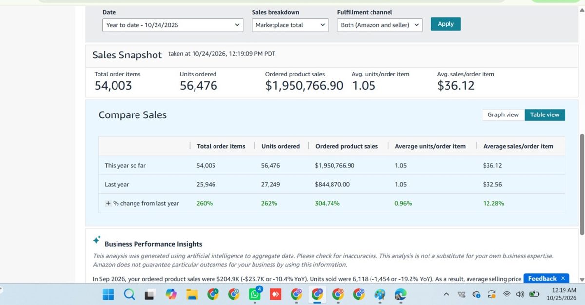The width and height of the screenshot is (585, 305).
Task: Open Wi-Fi network settings in tray
Action: pyautogui.click(x=507, y=294)
